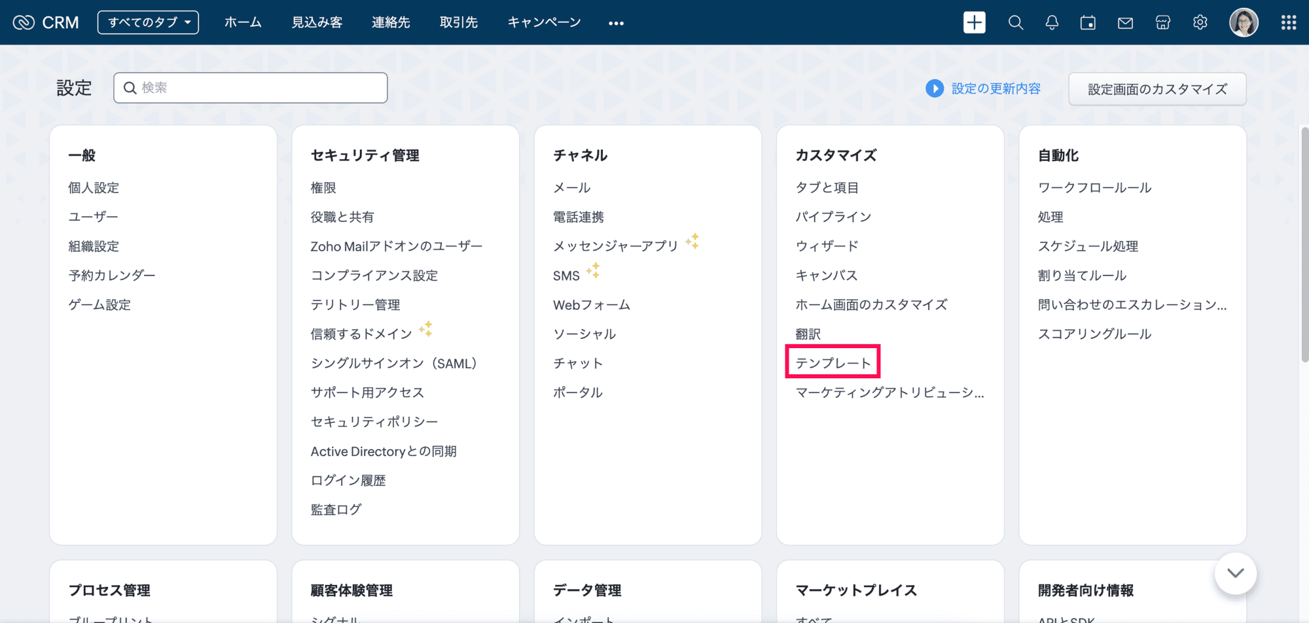Viewport: 1309px width, 623px height.
Task: Open ワークフロールール under 自動化
Action: 1094,188
